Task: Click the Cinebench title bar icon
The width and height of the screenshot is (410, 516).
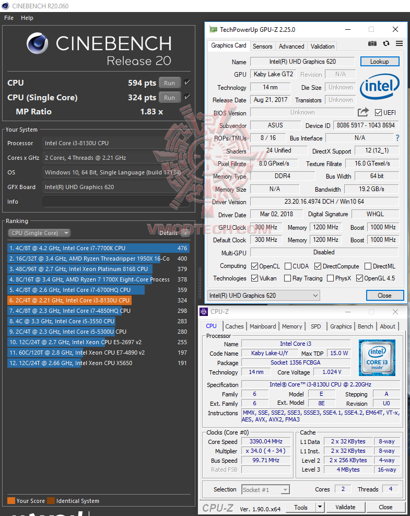Action: (6, 6)
